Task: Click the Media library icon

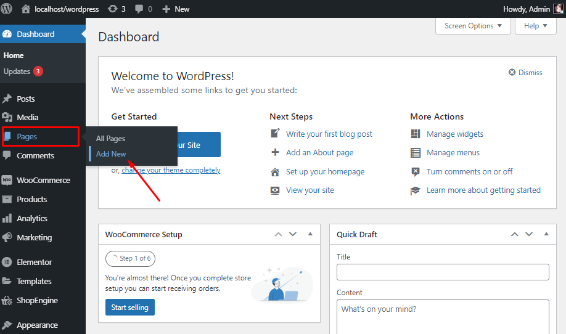Action: click(7, 117)
